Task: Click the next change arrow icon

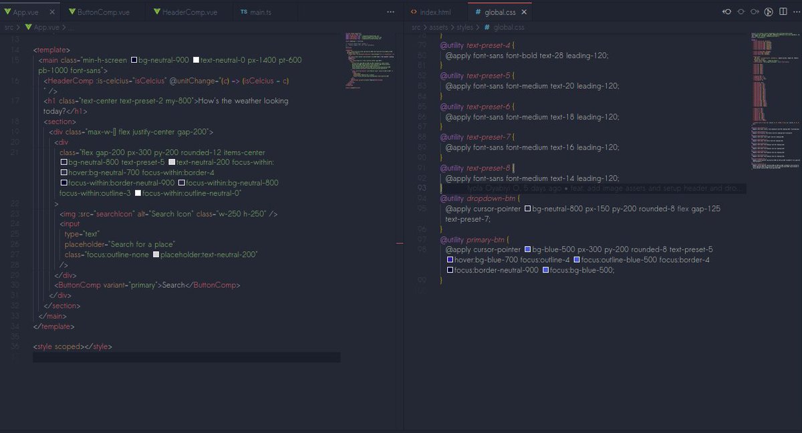Action: [x=755, y=12]
